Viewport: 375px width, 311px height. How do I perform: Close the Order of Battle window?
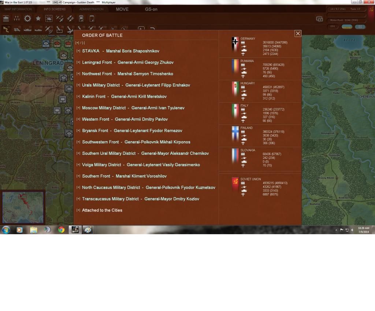298,33
